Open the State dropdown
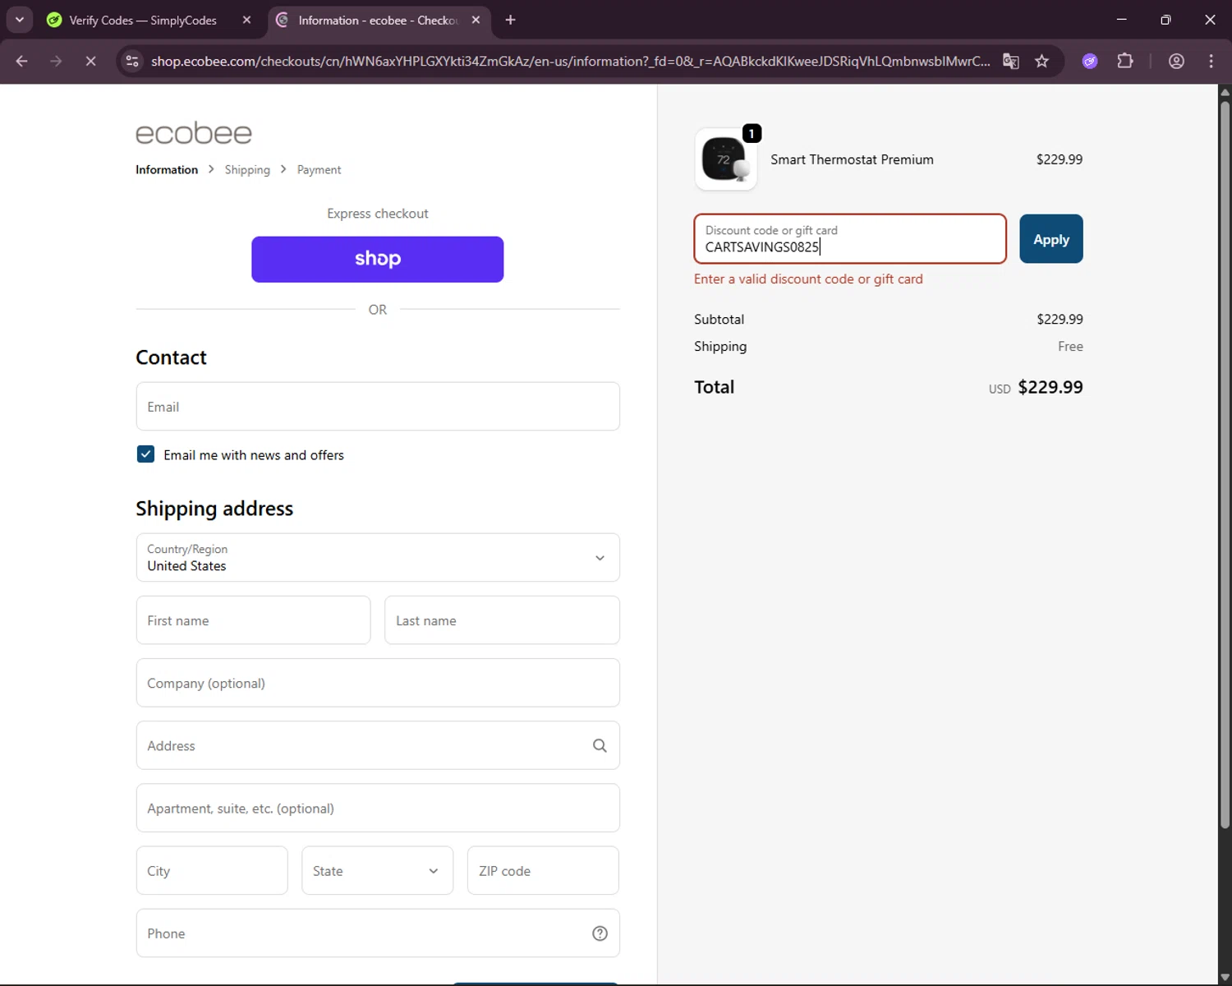Image resolution: width=1232 pixels, height=986 pixels. pyautogui.click(x=377, y=871)
